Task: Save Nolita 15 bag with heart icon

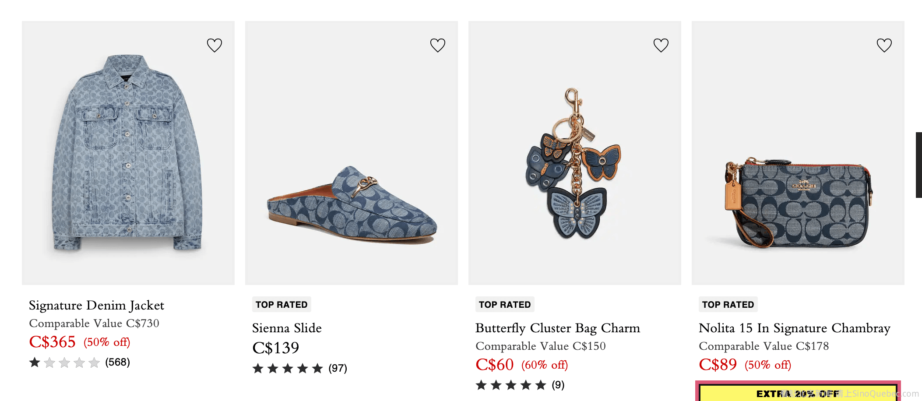Action: 884,45
